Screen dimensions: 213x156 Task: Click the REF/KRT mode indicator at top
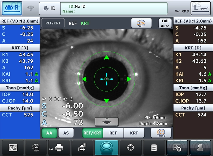(x=53, y=23)
